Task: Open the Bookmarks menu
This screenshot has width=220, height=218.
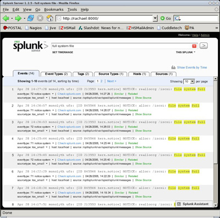Action: [54, 9]
